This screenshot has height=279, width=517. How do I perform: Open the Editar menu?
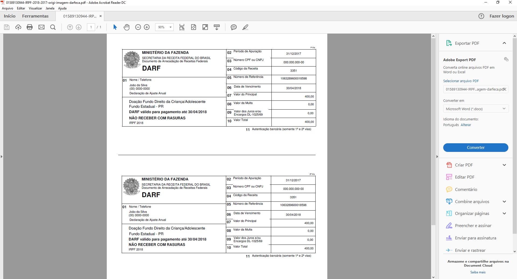(x=21, y=8)
